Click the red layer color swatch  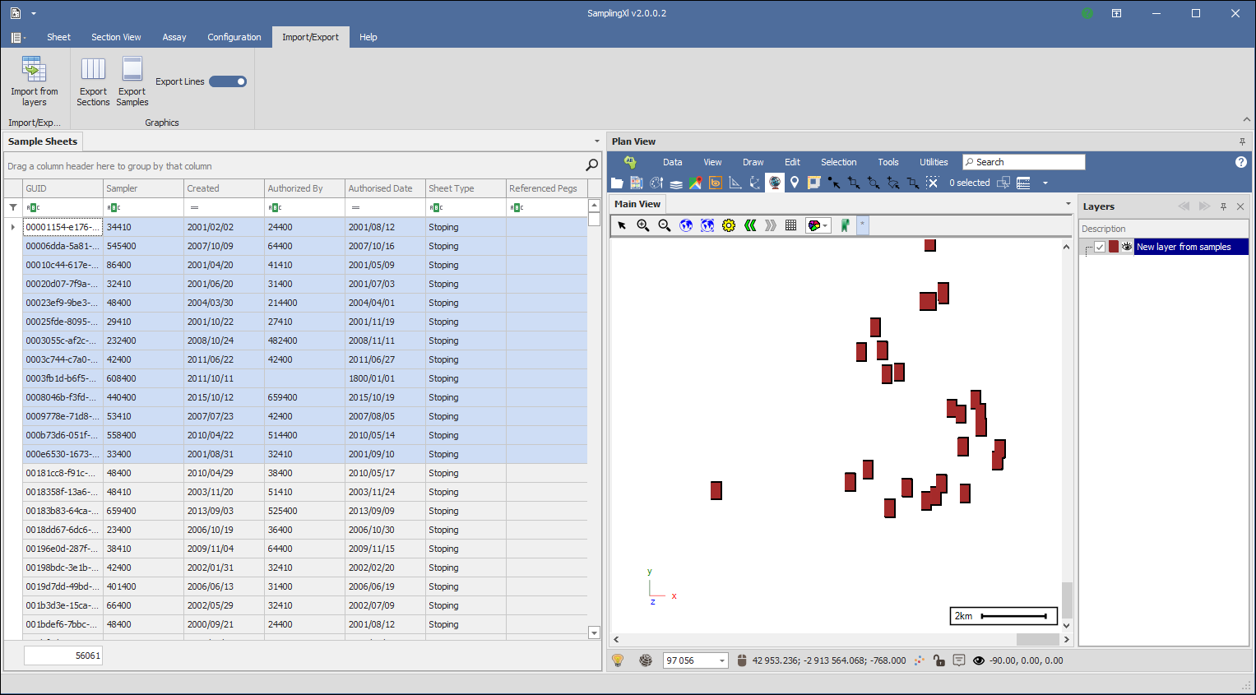tap(1114, 247)
